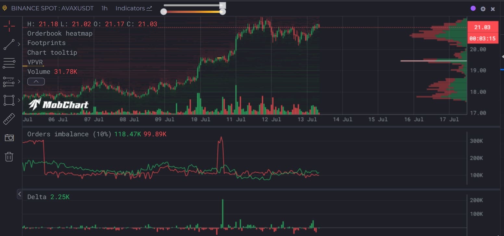Activate the ruler measure tool

(9, 119)
